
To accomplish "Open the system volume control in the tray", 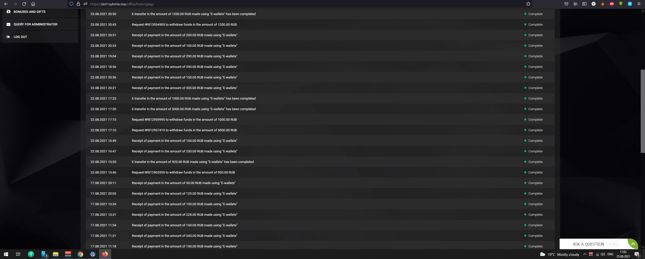I will pyautogui.click(x=603, y=254).
